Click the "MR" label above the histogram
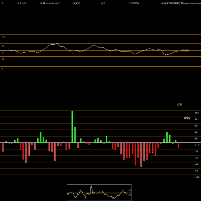 click(179, 105)
